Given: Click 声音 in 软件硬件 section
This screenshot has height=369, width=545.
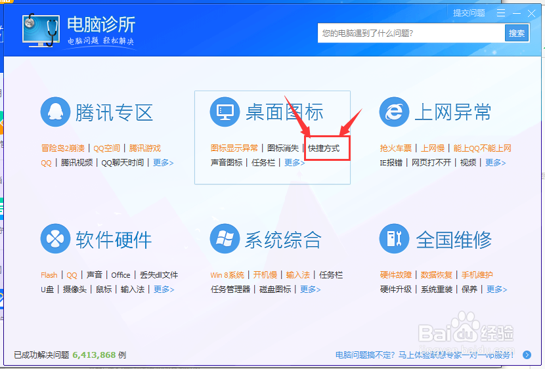Looking at the screenshot, I should [94, 275].
